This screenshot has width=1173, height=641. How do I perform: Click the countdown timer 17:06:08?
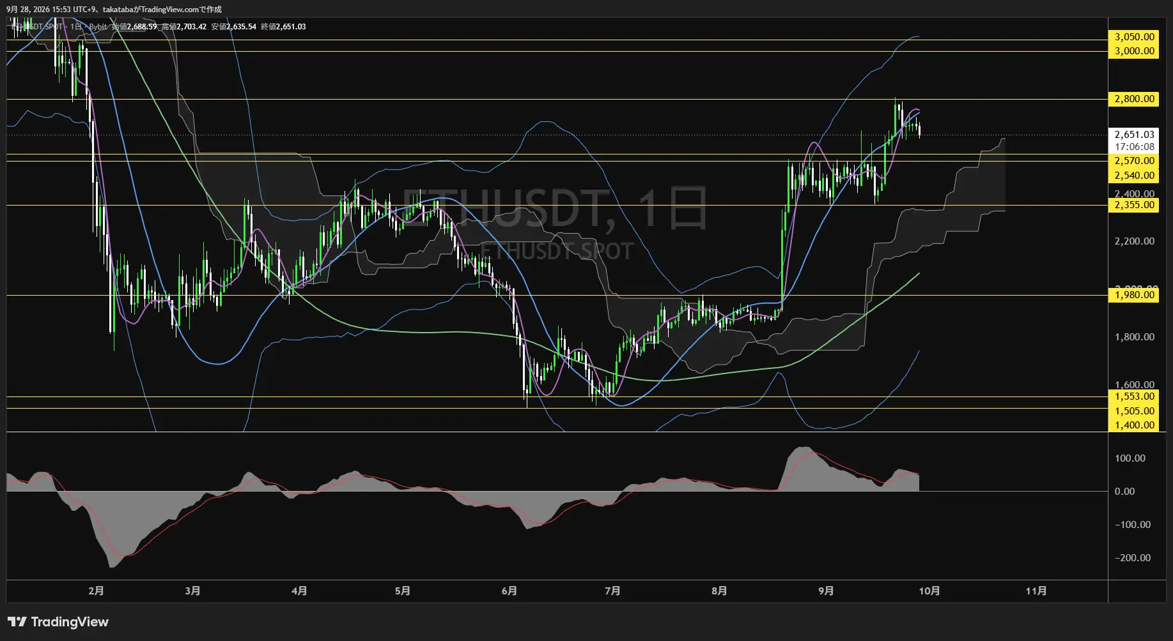(1134, 147)
